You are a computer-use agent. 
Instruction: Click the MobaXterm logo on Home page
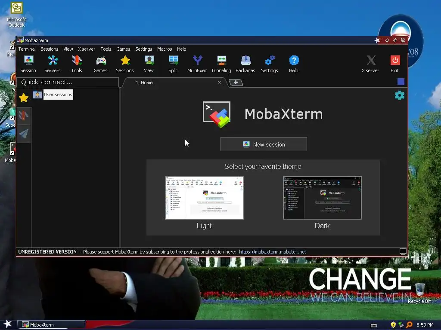click(217, 114)
